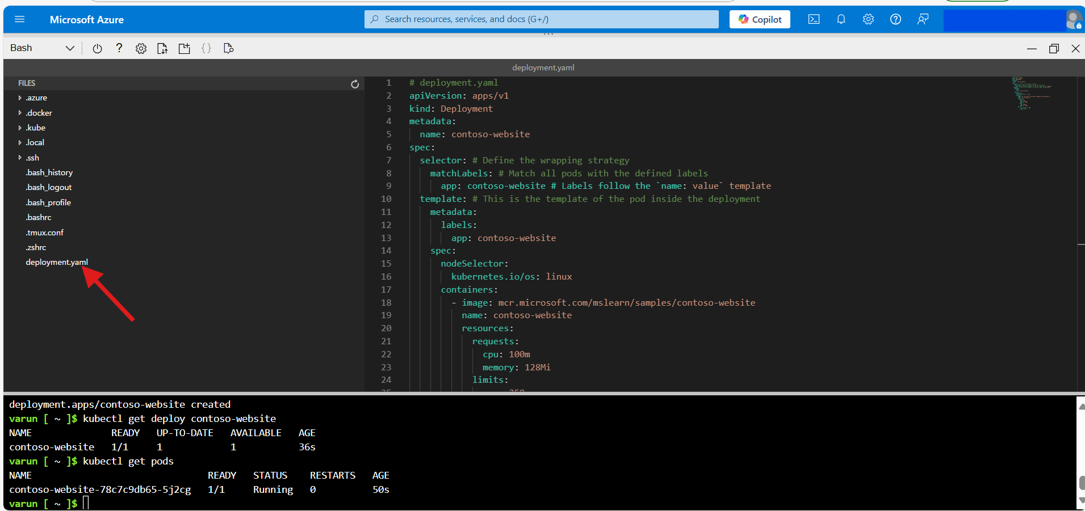Click the upload/download files icon
This screenshot has width=1085, height=511.
(x=162, y=48)
